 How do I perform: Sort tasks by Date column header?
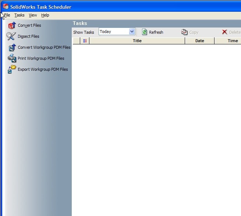(x=200, y=41)
